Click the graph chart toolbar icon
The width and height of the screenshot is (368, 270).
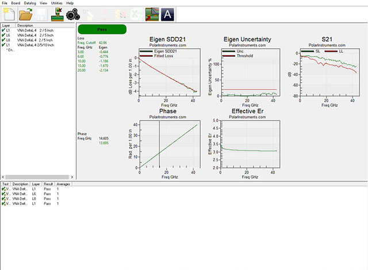click(x=152, y=15)
